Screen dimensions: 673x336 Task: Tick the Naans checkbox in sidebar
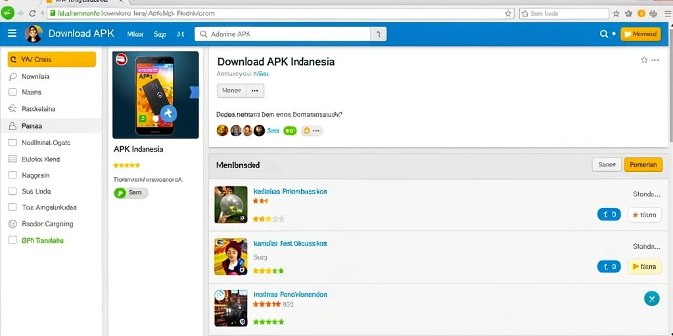(12, 92)
